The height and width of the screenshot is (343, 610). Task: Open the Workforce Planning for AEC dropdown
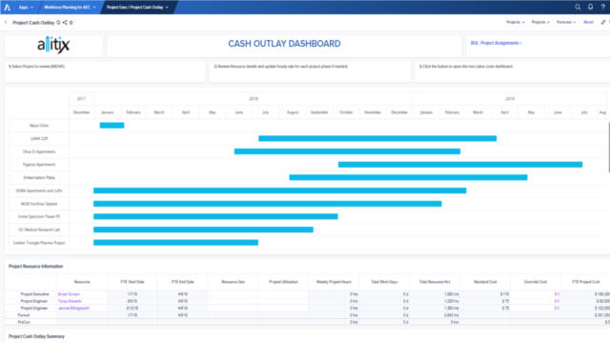(x=70, y=7)
